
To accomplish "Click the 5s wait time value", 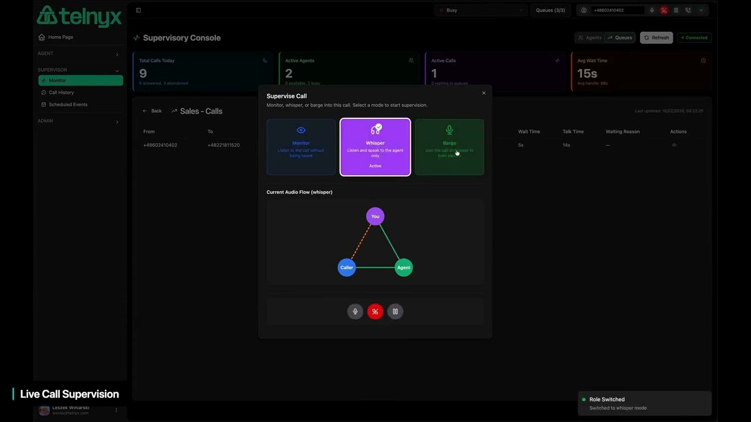I will coord(520,145).
